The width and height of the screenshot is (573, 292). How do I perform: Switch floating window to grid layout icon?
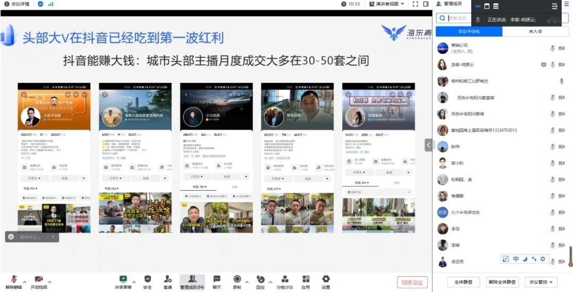pos(496,6)
